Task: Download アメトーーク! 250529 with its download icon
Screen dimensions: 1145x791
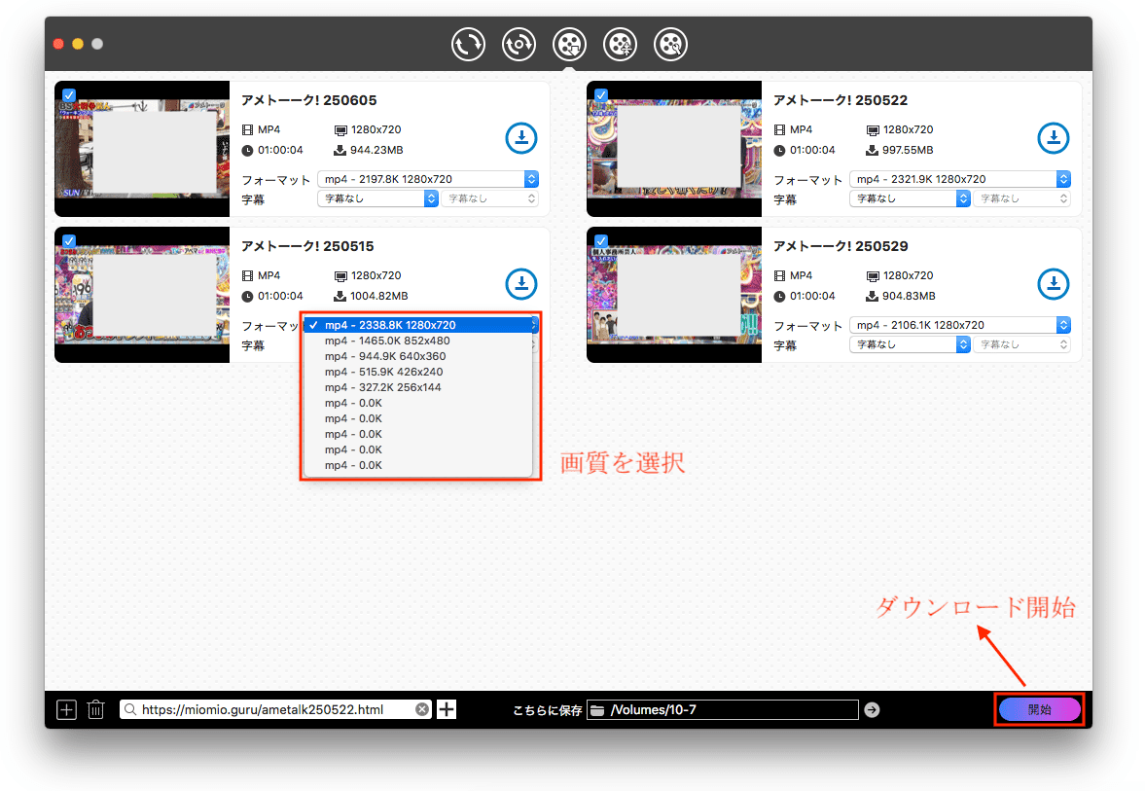Action: 1053,284
